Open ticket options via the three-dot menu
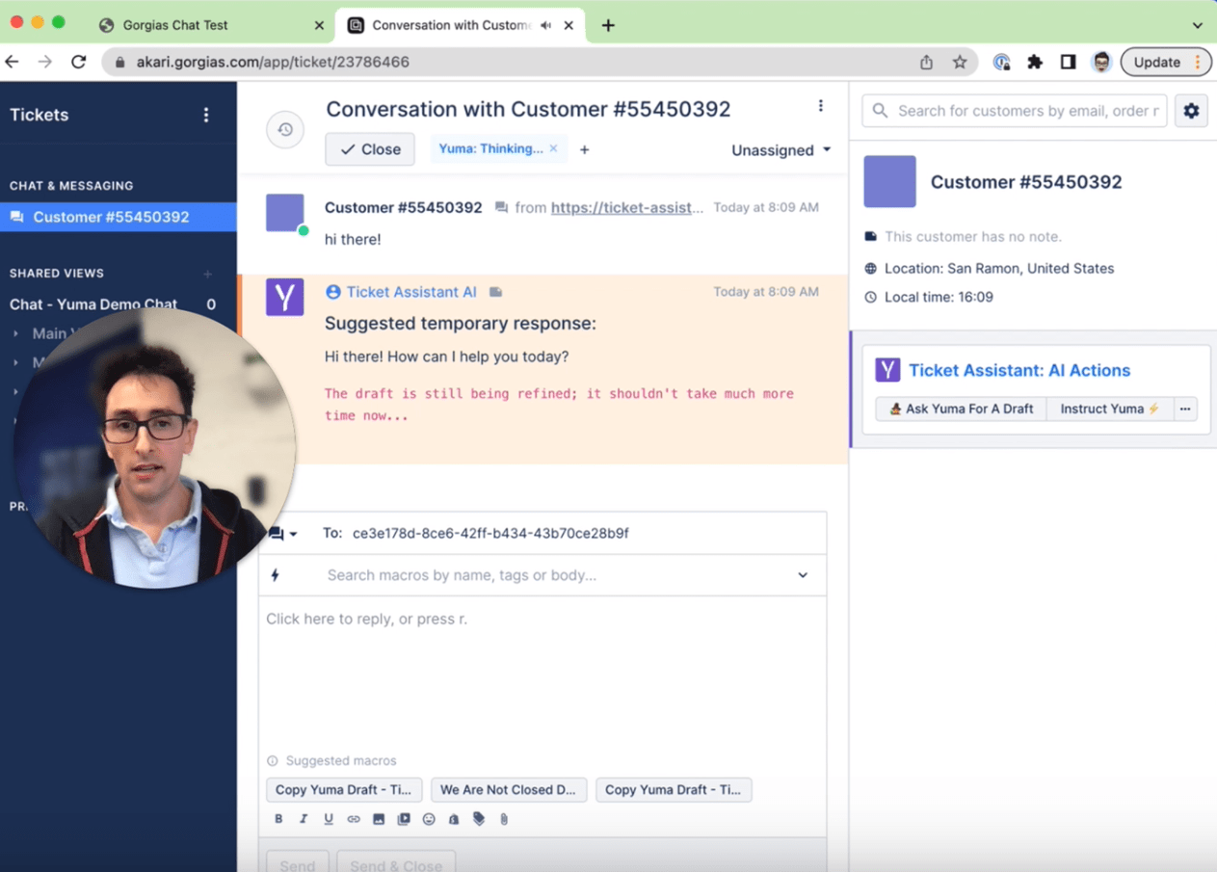Screen dimensions: 1217x872 click(x=821, y=105)
